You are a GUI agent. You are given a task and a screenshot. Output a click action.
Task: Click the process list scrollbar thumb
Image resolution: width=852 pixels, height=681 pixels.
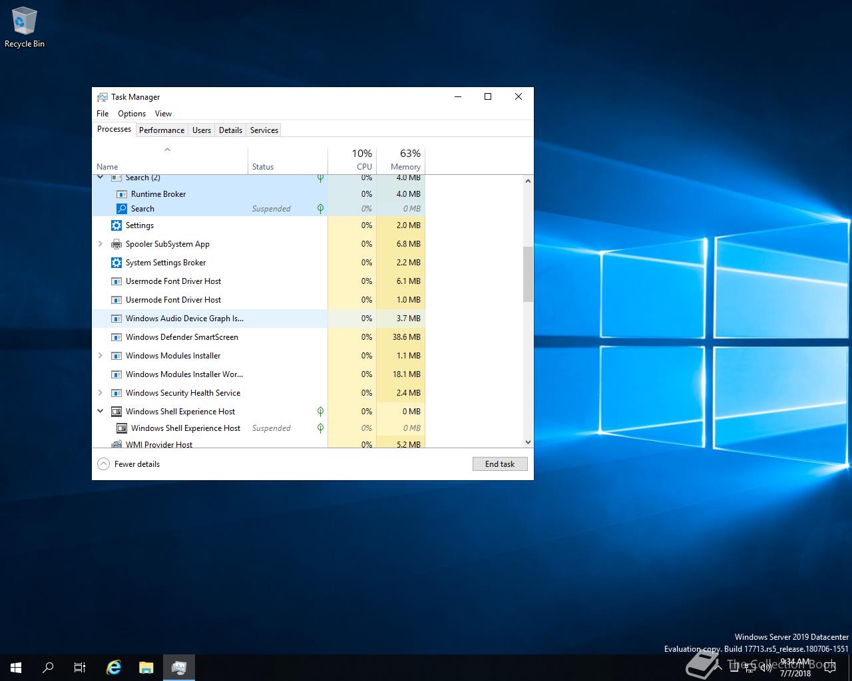coord(528,274)
